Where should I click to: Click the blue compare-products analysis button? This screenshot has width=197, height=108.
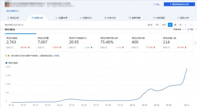[179, 4]
